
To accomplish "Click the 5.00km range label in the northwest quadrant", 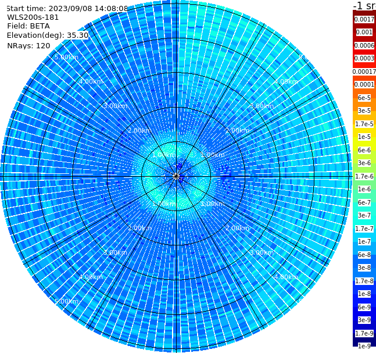I will 66,57.
